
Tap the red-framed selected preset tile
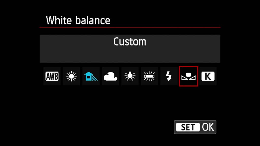(188, 76)
